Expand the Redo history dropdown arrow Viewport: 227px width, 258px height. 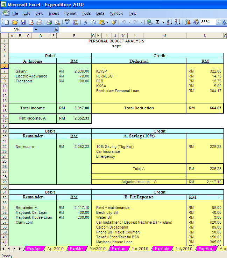(141, 22)
